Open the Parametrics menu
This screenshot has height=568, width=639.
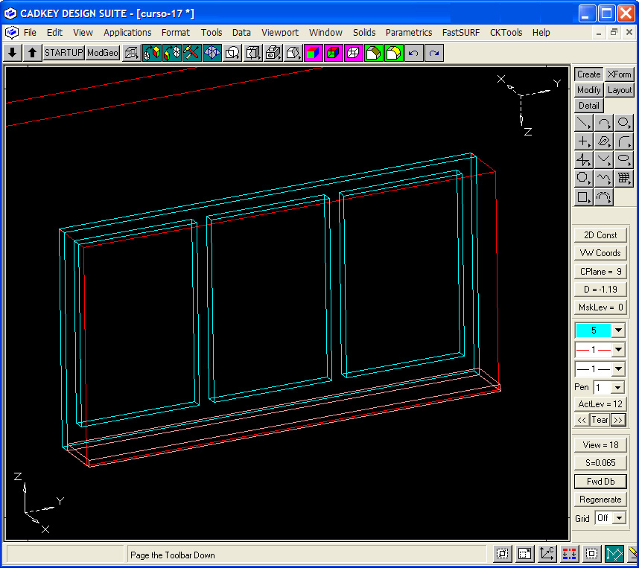click(408, 33)
